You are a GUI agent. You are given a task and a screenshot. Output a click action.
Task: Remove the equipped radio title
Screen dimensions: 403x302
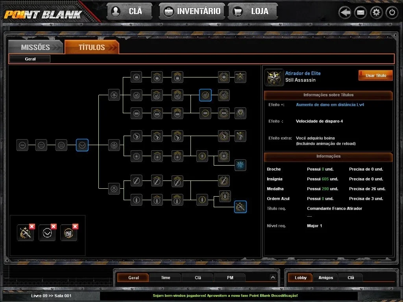pos(75,226)
